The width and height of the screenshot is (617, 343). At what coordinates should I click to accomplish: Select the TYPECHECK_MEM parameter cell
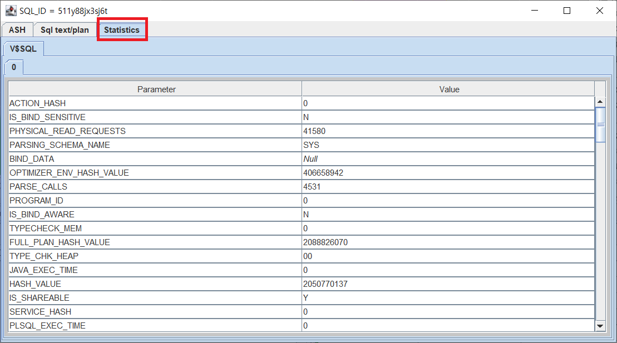point(155,228)
